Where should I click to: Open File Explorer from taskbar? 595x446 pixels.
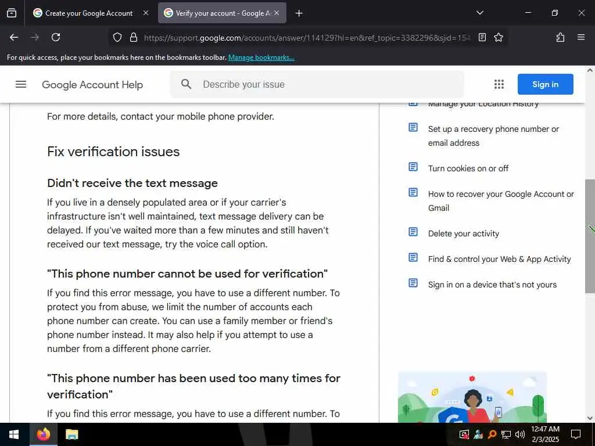click(x=71, y=434)
